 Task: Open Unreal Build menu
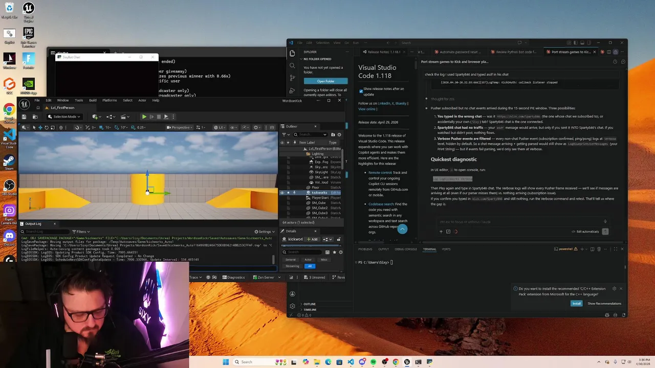tap(93, 100)
